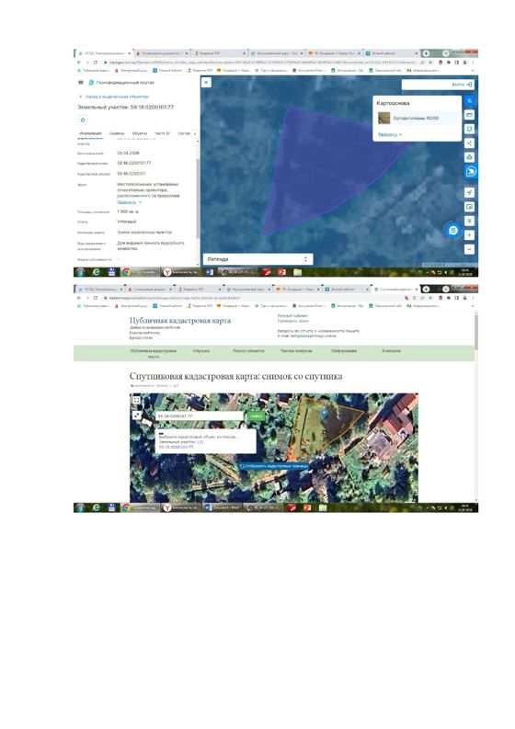Click the locate-me arrow icon on map
This screenshot has height=729, width=515.
pos(469,192)
